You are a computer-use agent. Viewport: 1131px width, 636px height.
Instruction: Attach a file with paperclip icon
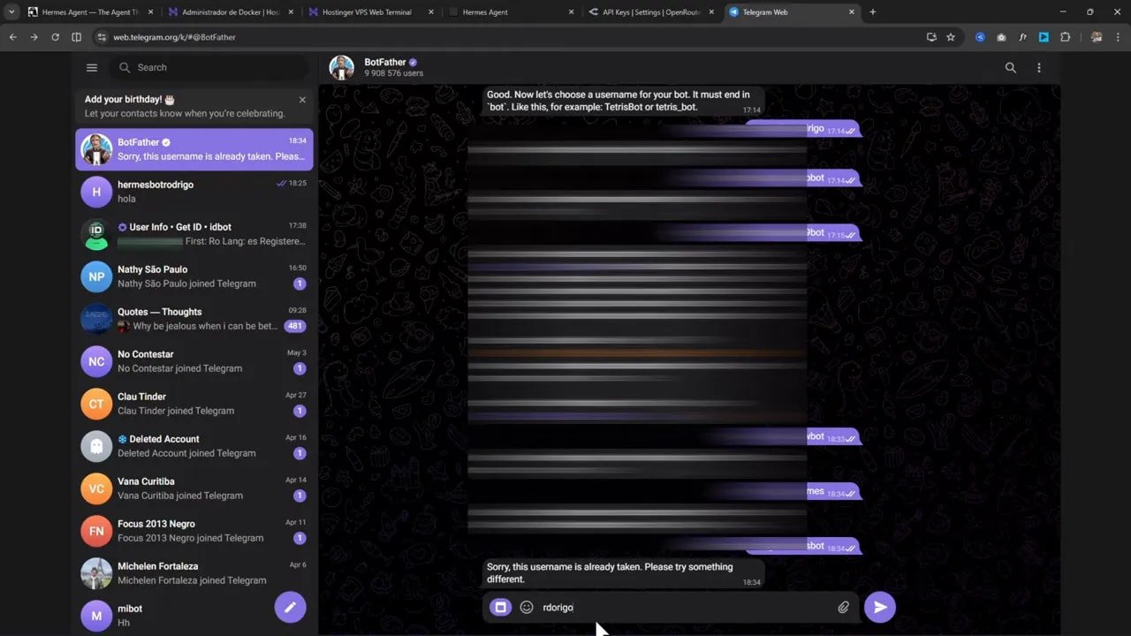[x=844, y=608]
